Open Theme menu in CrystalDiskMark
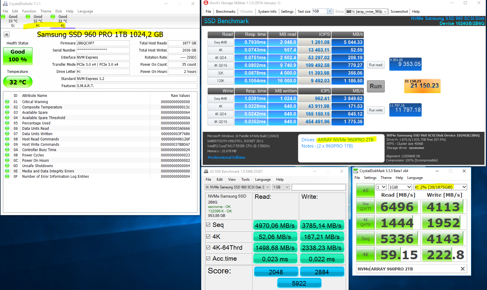 [386, 178]
